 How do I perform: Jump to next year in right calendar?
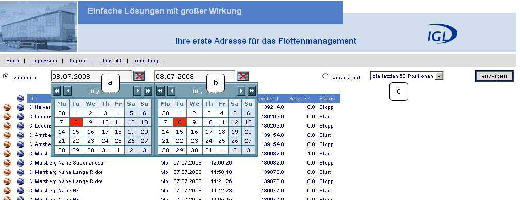[252, 90]
